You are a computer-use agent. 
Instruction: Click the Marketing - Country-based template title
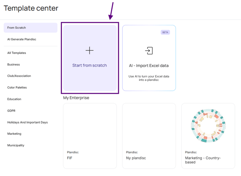pyautogui.click(x=203, y=160)
